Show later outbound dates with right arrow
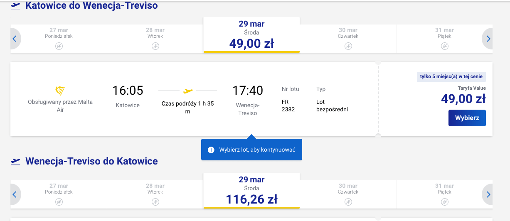Image resolution: width=510 pixels, height=221 pixels. point(488,39)
